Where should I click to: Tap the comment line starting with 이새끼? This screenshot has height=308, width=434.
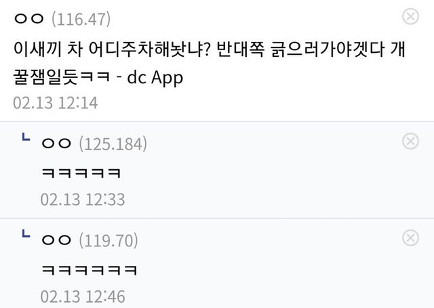click(x=210, y=49)
